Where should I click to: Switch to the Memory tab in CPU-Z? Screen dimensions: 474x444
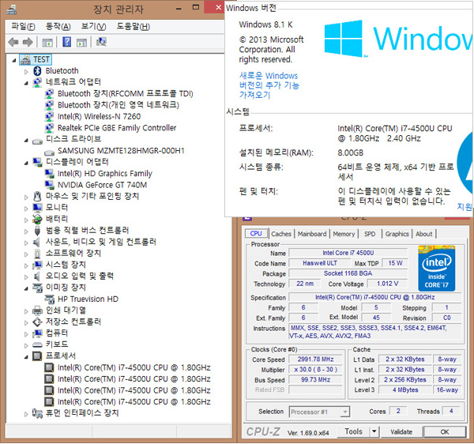click(x=344, y=234)
